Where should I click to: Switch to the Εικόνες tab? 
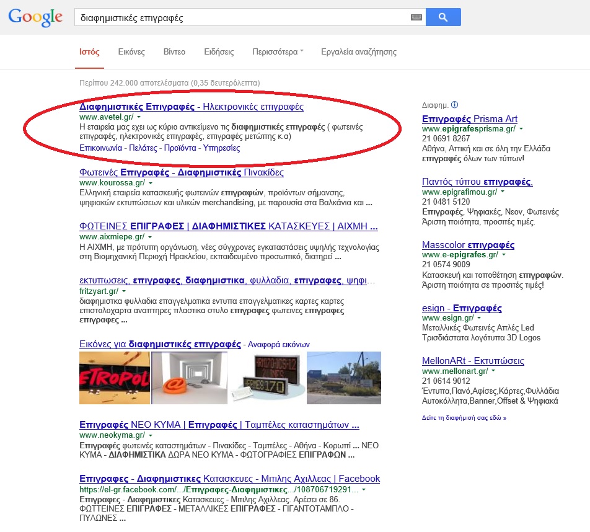point(131,52)
